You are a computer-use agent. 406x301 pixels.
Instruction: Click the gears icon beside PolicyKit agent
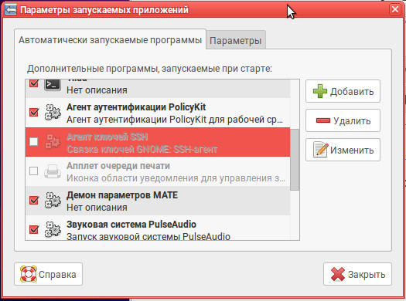(x=53, y=112)
